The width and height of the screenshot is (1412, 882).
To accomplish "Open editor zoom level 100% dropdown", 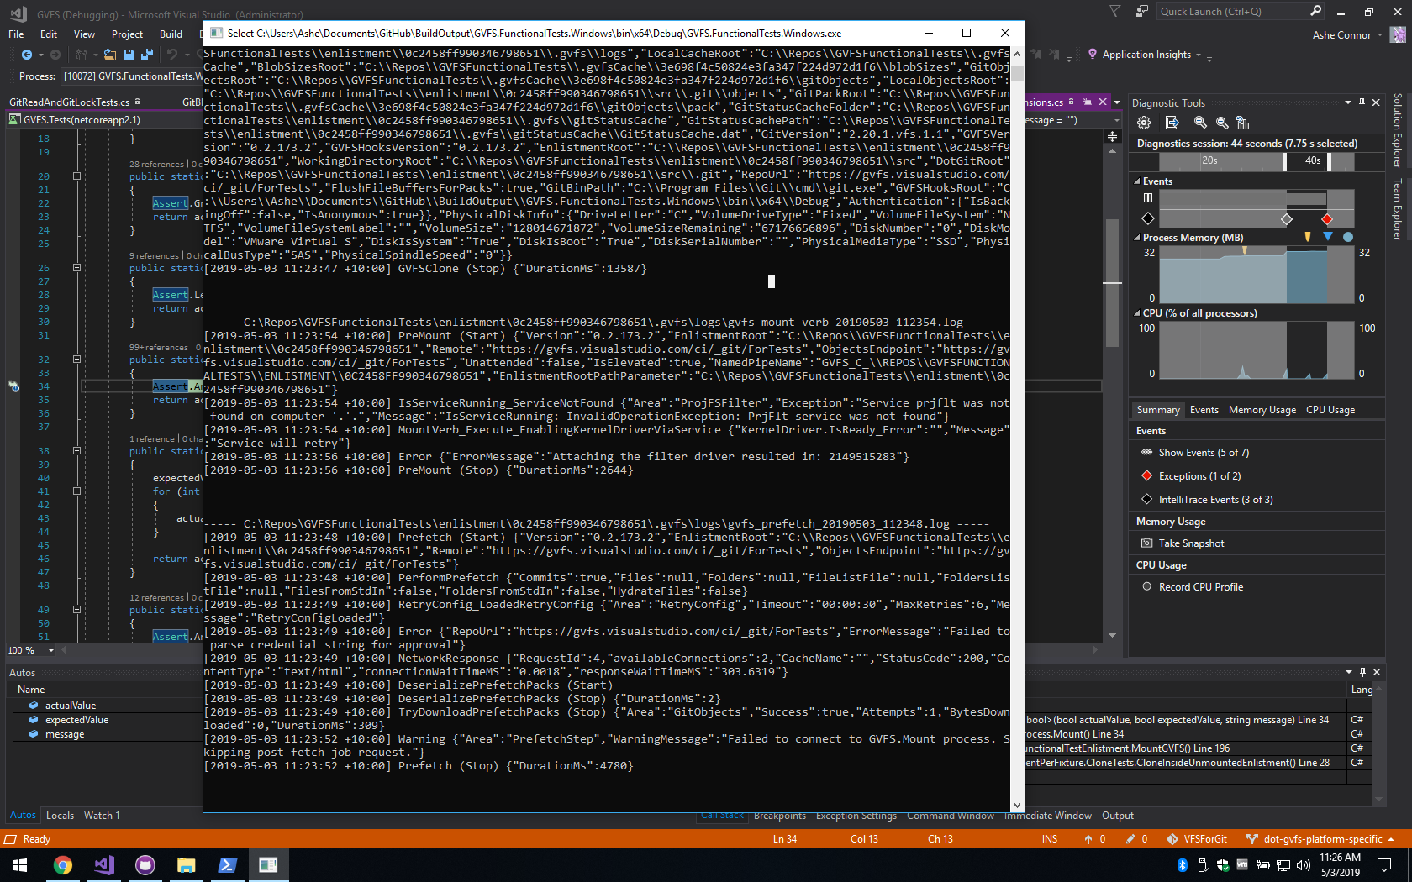I will (x=51, y=650).
